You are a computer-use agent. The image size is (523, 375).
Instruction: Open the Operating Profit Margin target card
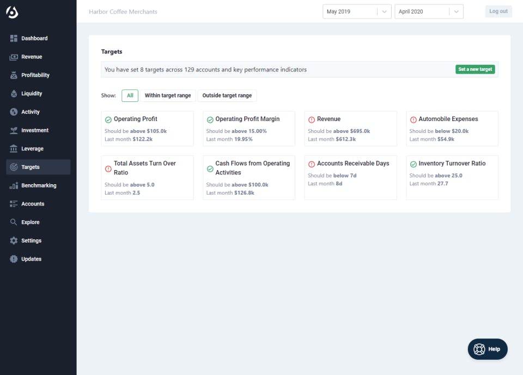[x=248, y=129]
